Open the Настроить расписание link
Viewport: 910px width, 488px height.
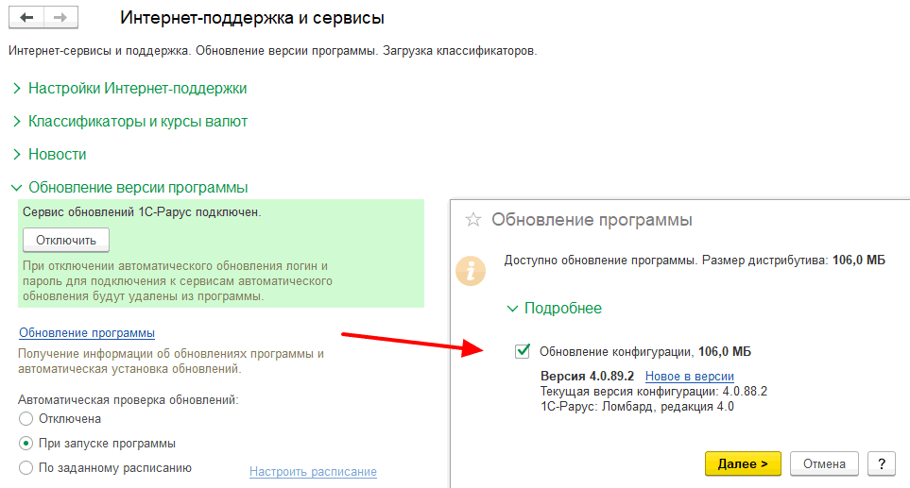314,472
